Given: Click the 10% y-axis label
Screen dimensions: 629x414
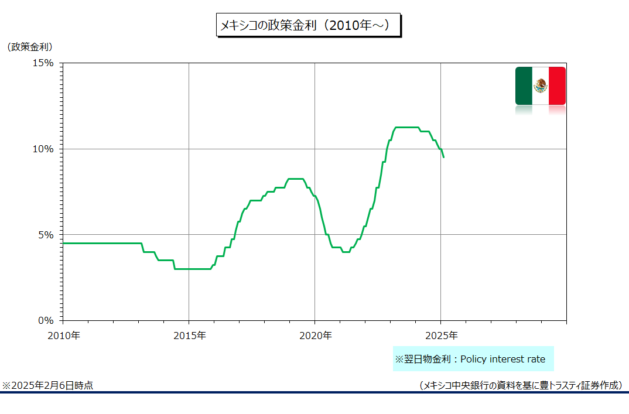Looking at the screenshot, I should click(x=43, y=149).
